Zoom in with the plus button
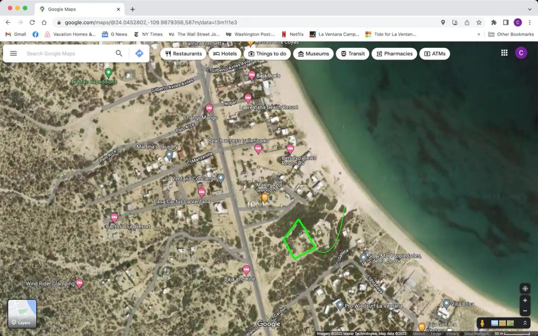The width and height of the screenshot is (538, 336). coord(524,301)
